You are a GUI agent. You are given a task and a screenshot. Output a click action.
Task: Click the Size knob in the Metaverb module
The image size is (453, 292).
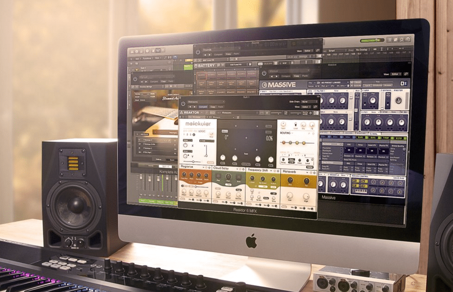[x=290, y=181]
